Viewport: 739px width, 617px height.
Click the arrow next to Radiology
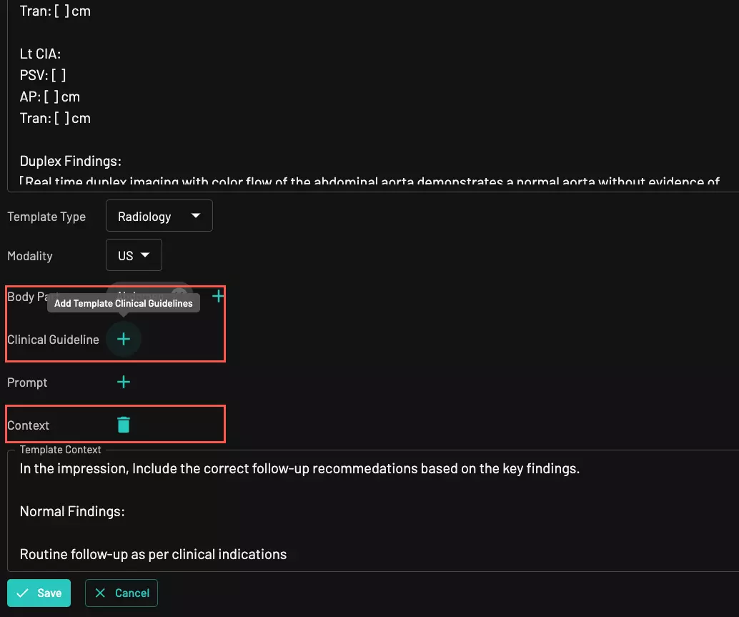click(196, 216)
